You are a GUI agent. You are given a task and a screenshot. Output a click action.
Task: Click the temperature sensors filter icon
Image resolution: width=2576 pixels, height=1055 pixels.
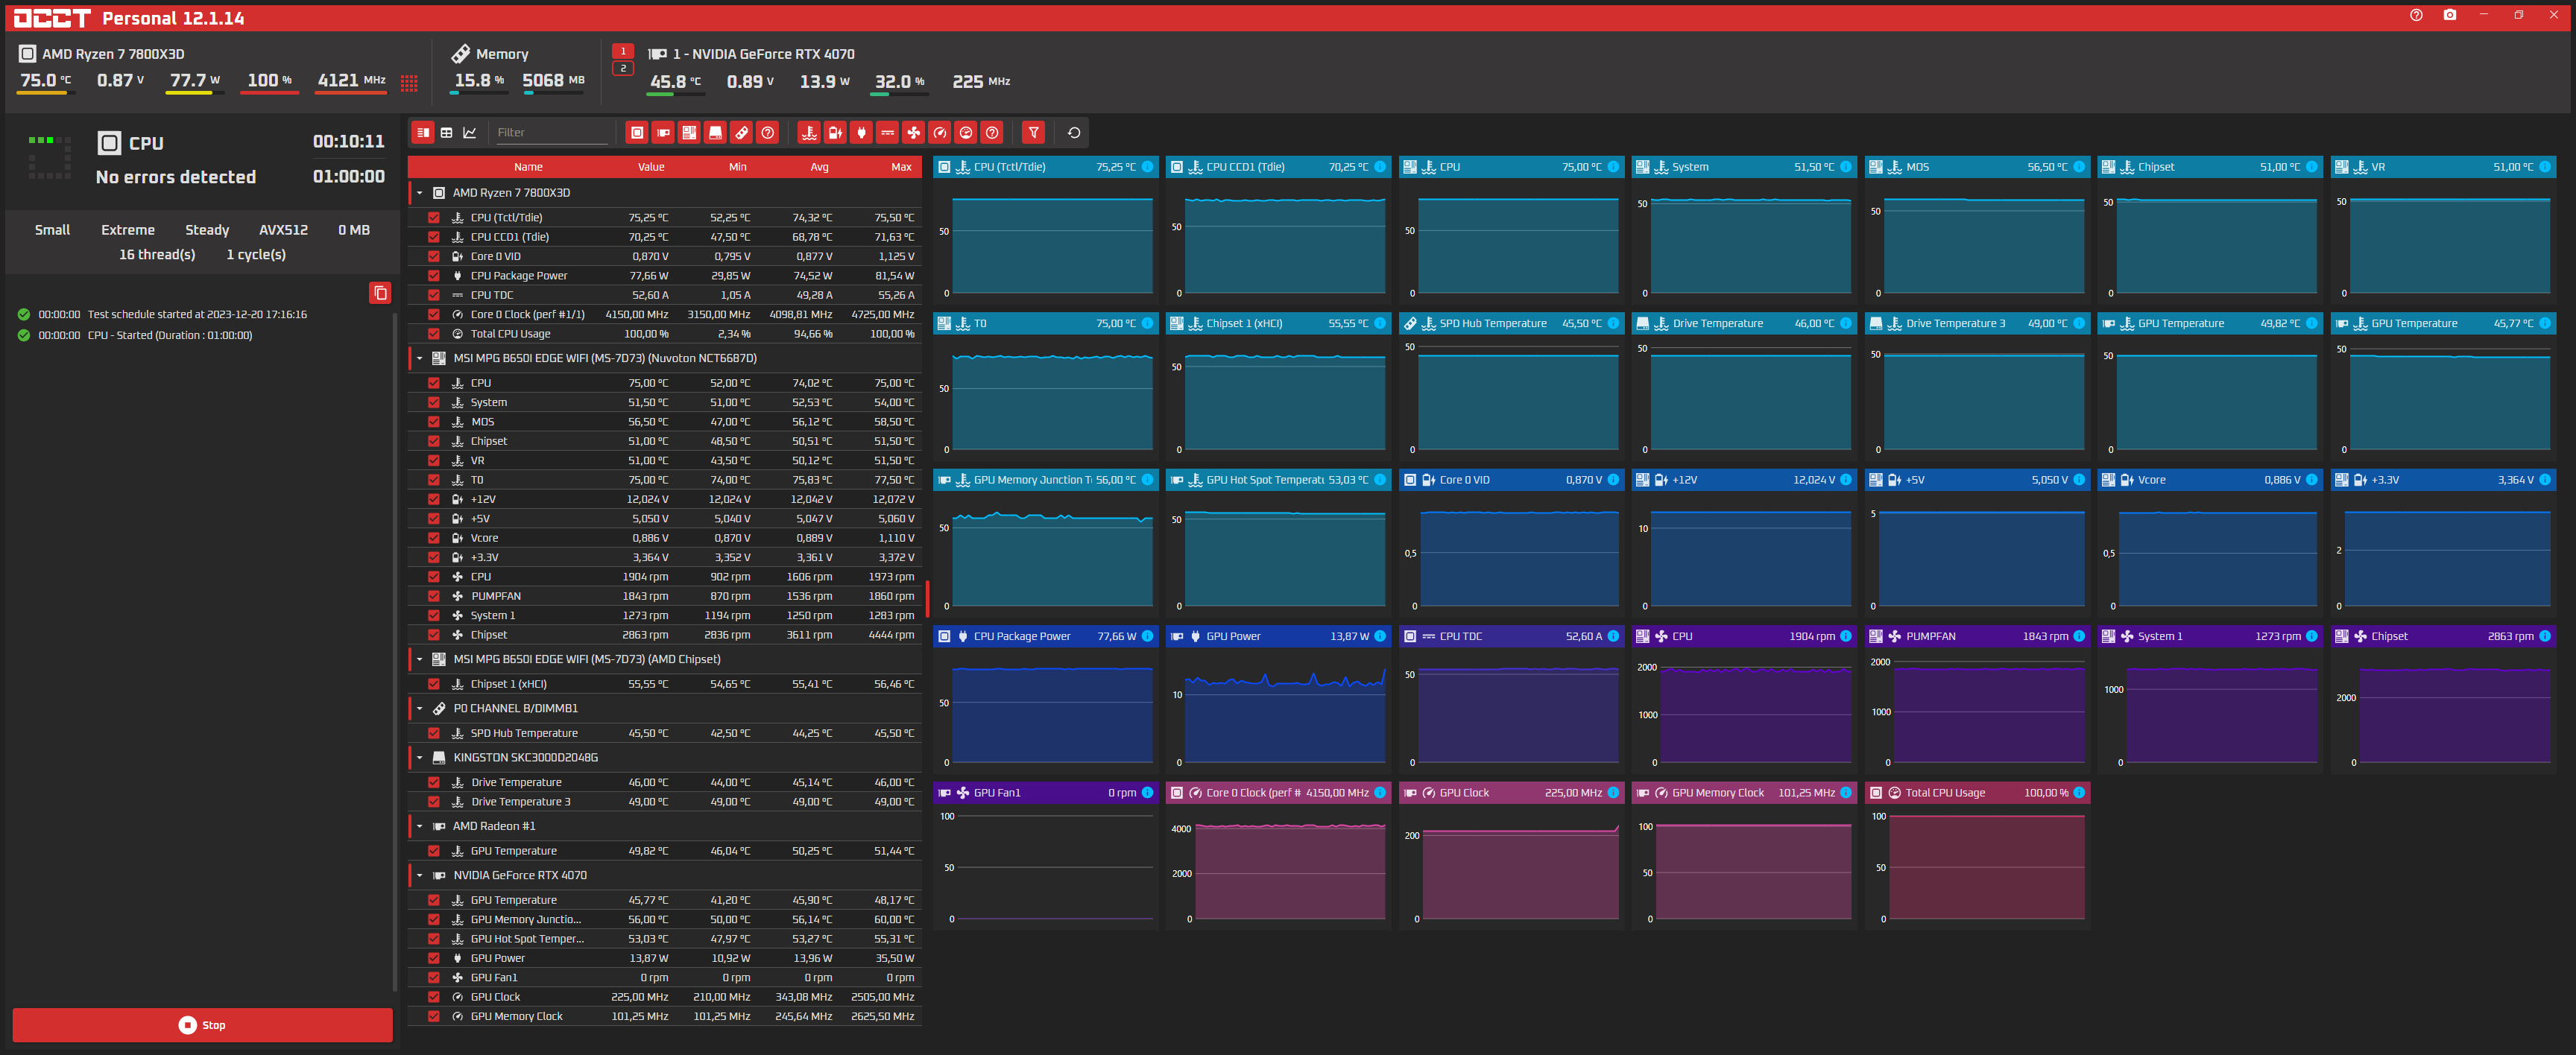809,132
